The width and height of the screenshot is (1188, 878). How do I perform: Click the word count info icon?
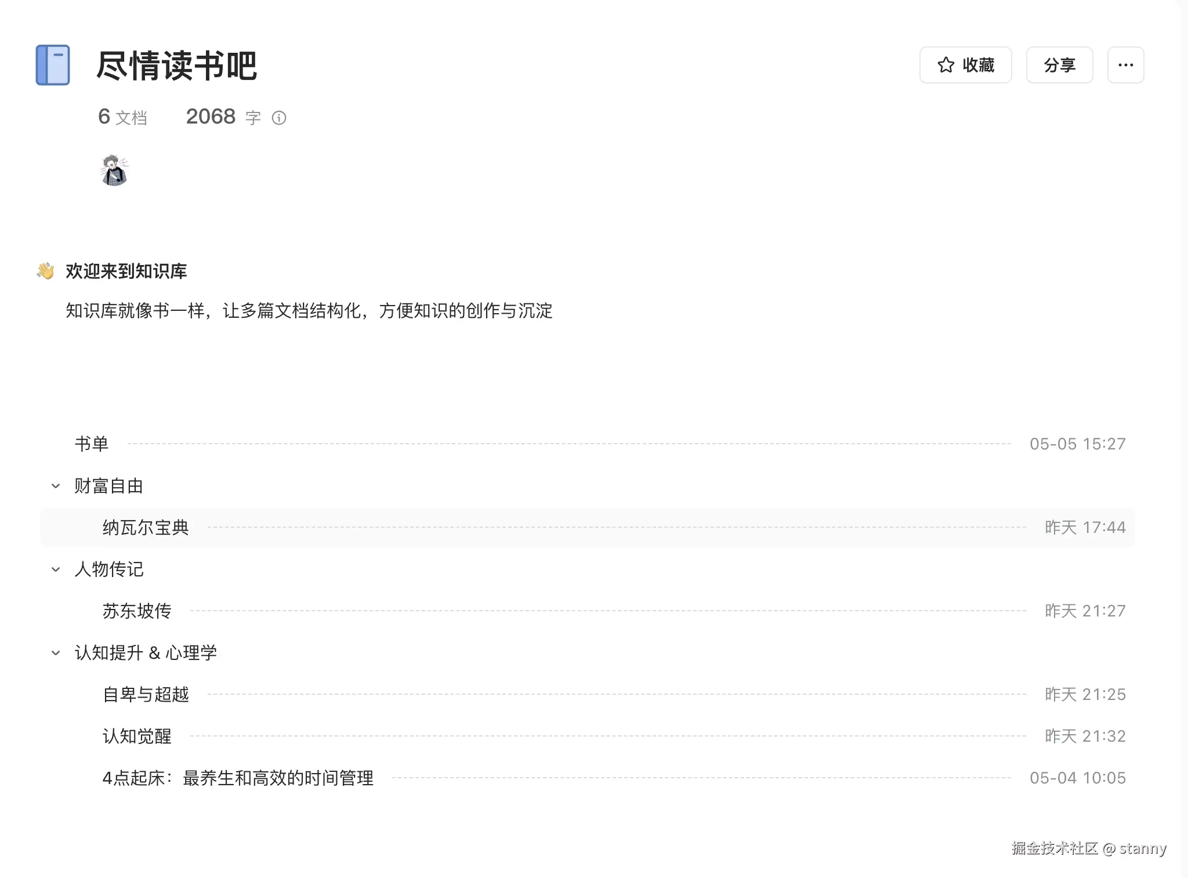(x=279, y=118)
